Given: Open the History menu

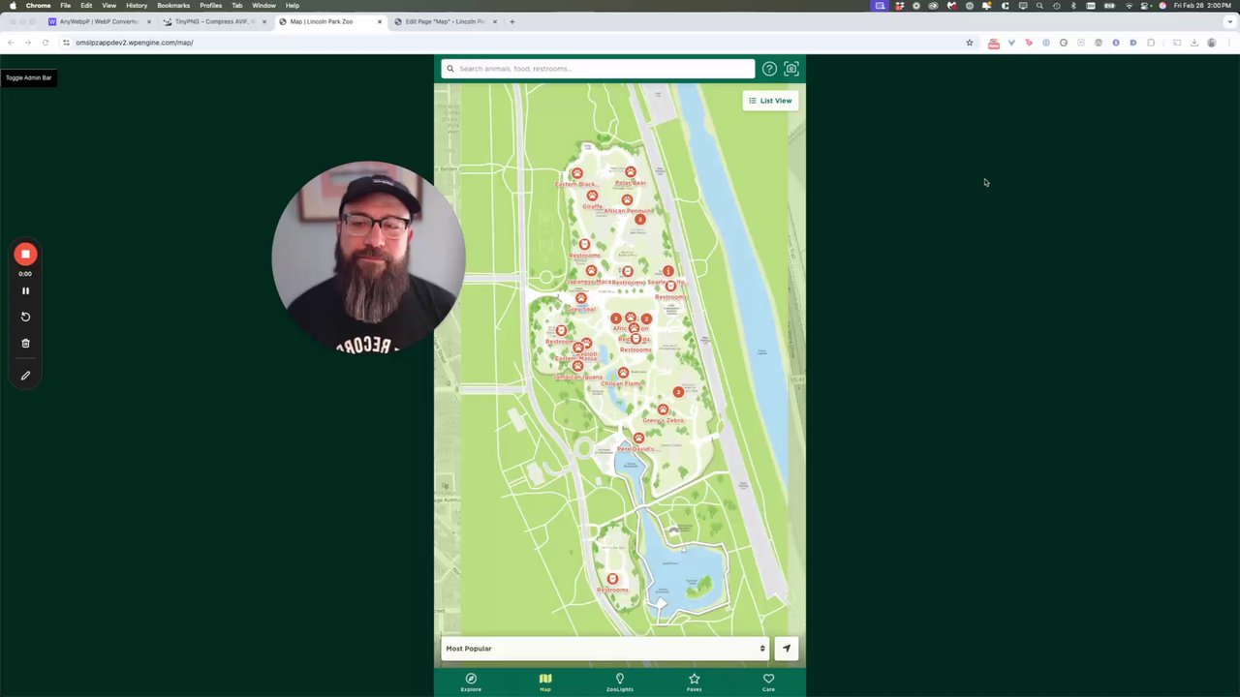Looking at the screenshot, I should click(137, 6).
